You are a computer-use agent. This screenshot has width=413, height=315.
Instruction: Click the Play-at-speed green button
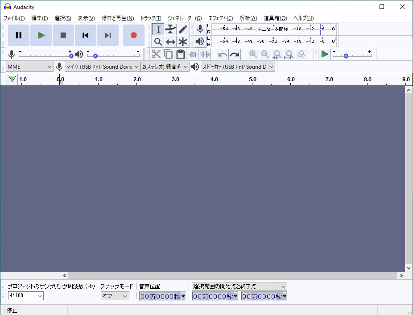click(x=325, y=54)
